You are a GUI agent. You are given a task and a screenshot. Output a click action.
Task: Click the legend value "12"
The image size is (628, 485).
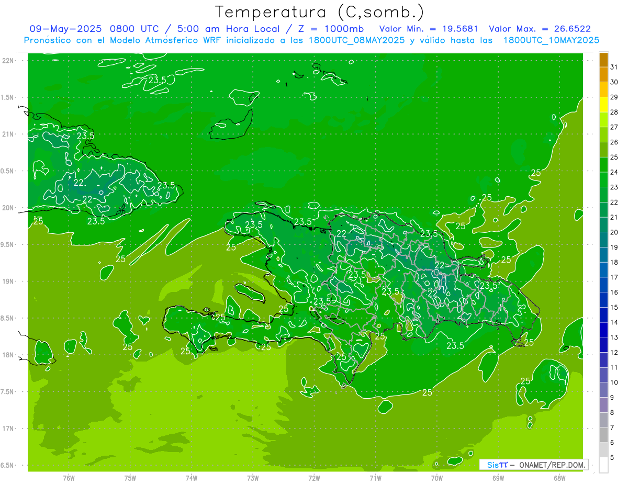point(614,352)
